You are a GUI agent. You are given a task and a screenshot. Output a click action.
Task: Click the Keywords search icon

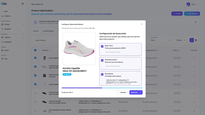(x=2, y=29)
